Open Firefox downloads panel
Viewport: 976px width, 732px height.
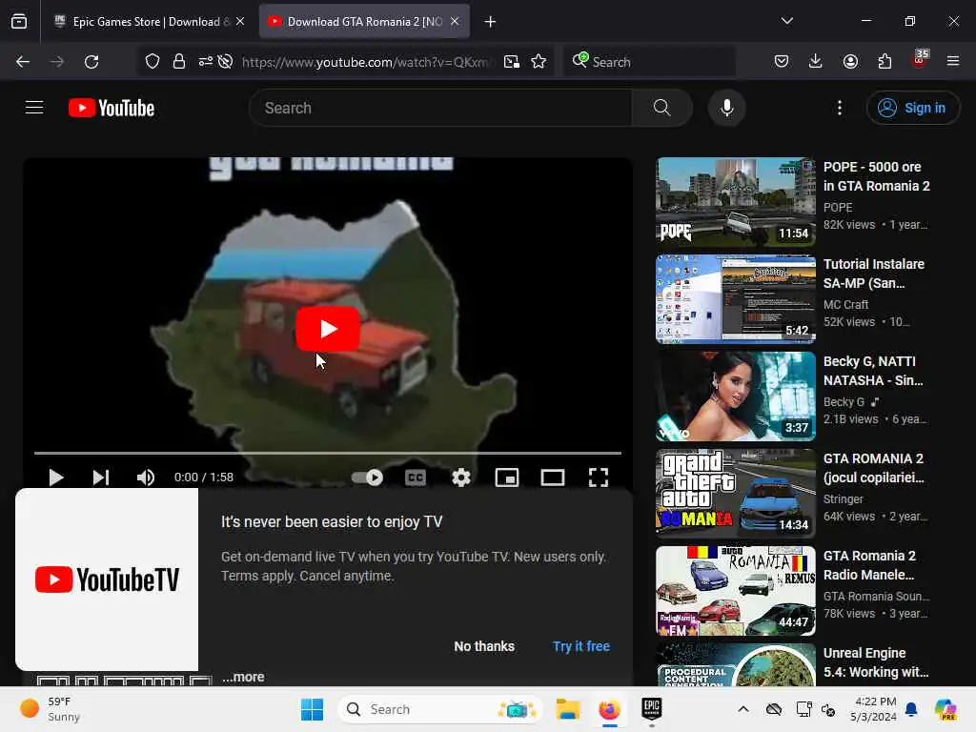[x=816, y=61]
